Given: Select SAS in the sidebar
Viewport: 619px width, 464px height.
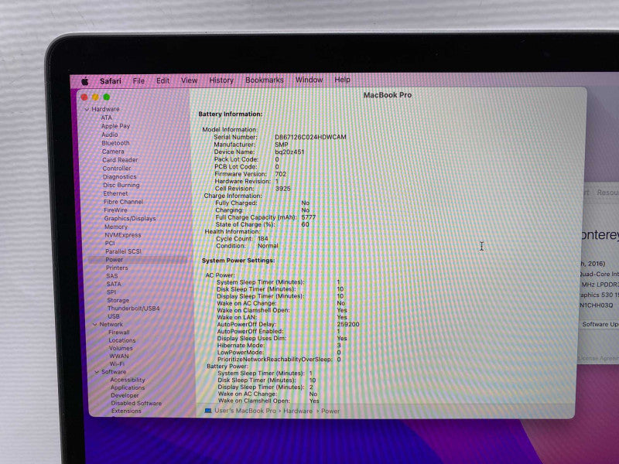Looking at the screenshot, I should 112,276.
